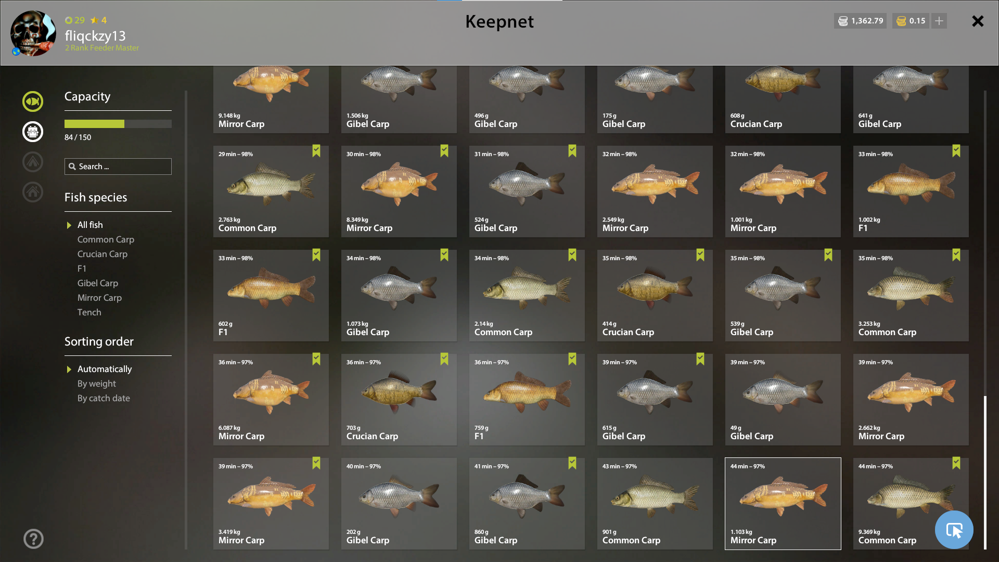The height and width of the screenshot is (562, 999).
Task: Click the help question mark icon
Action: click(x=33, y=539)
